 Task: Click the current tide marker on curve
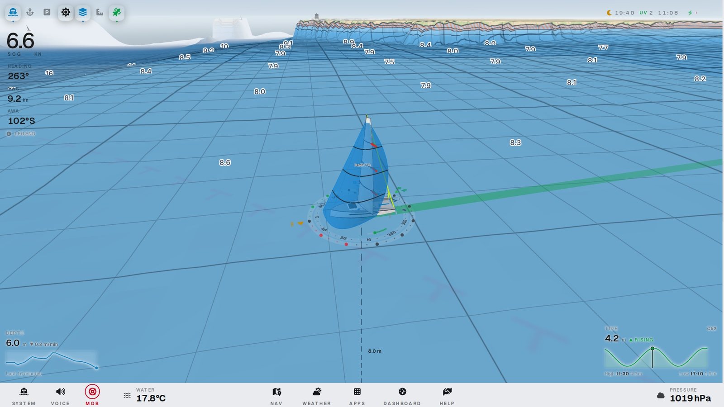click(x=653, y=349)
